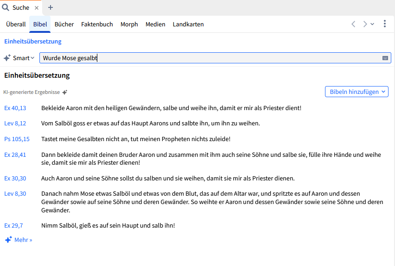Select verse text "Bekleide Aaron mit den heiligen Gewändern"
The height and width of the screenshot is (266, 395).
point(101,108)
